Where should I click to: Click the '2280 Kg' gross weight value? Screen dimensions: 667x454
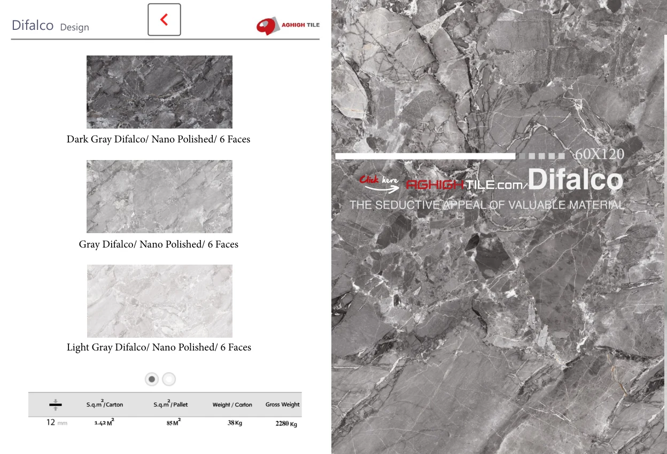[x=286, y=424]
